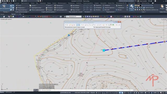
Task: Click the Сопряжение (Fillet) tool
Action: pos(120,8)
